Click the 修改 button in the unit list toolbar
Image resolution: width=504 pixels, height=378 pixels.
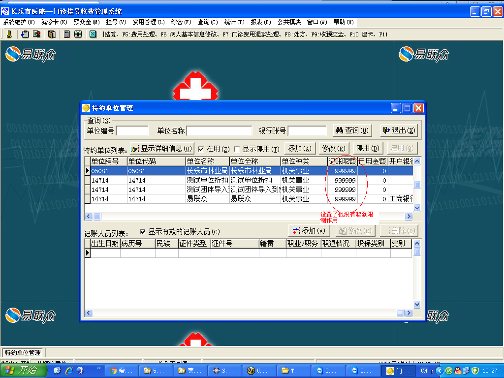[x=334, y=149]
